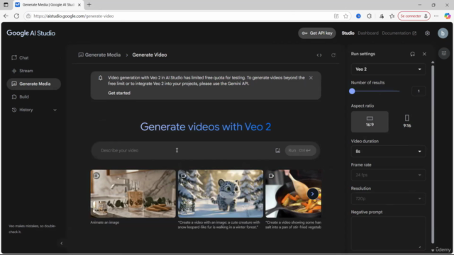
Task: Click the Number of results slider handle
Action: click(352, 91)
